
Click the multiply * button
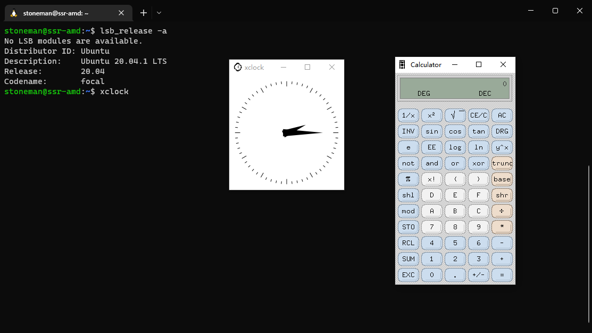[x=502, y=227]
